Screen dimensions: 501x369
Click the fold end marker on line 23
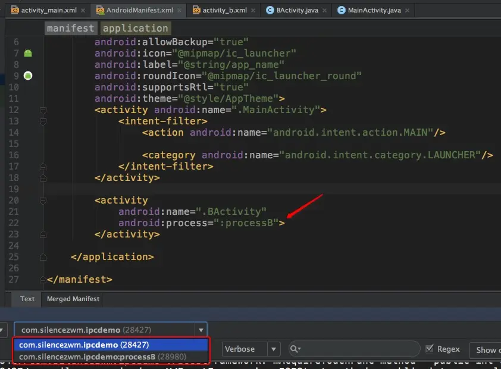(43, 234)
